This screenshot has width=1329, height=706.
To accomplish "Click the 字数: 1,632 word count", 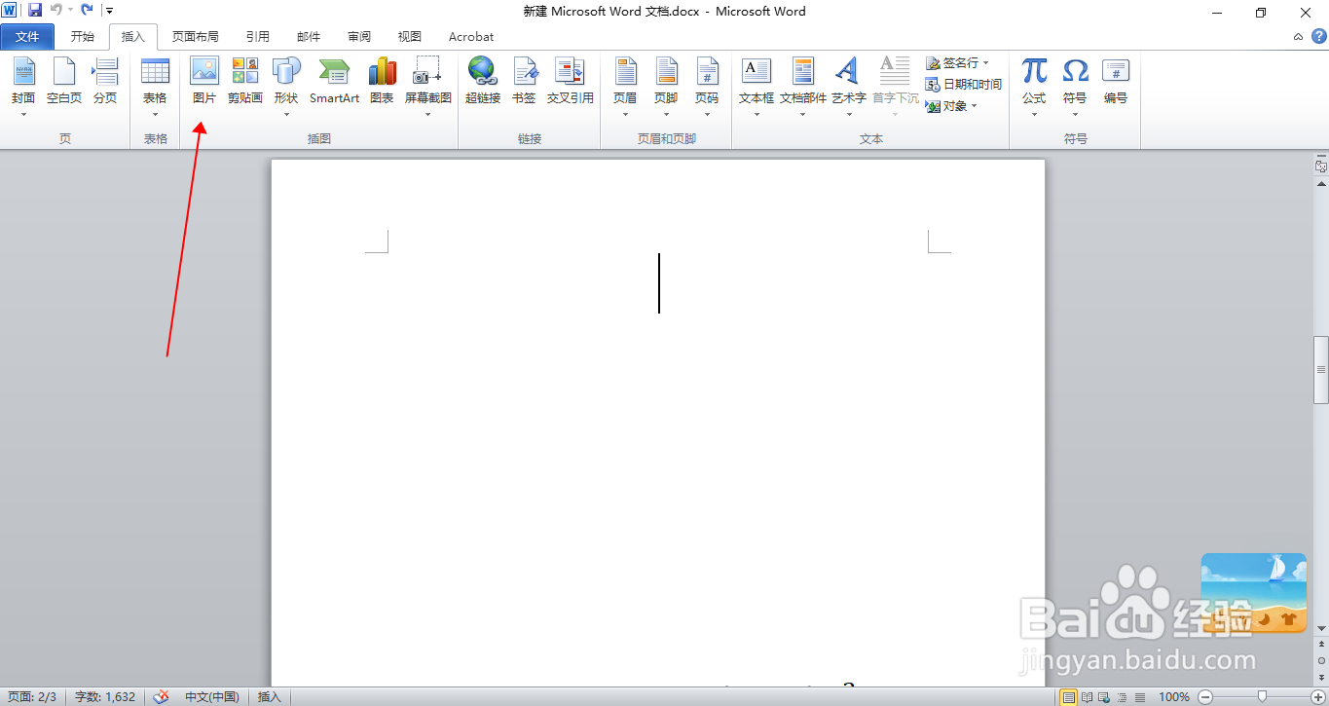I will 105,696.
